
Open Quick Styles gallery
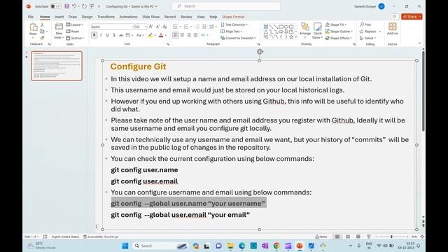(317, 31)
